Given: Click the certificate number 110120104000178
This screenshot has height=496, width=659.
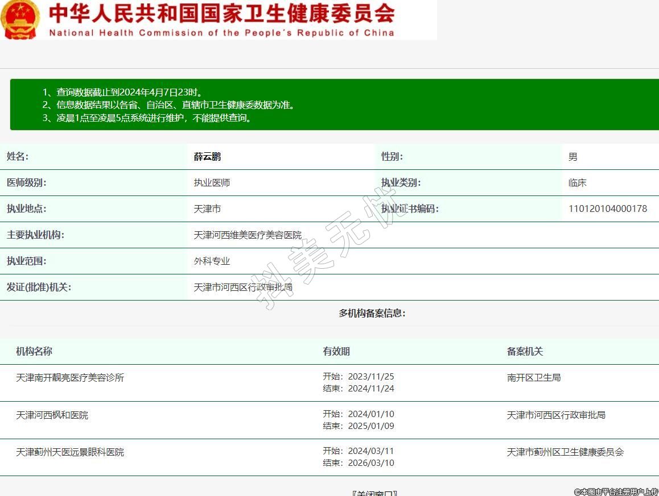Looking at the screenshot, I should pos(607,209).
